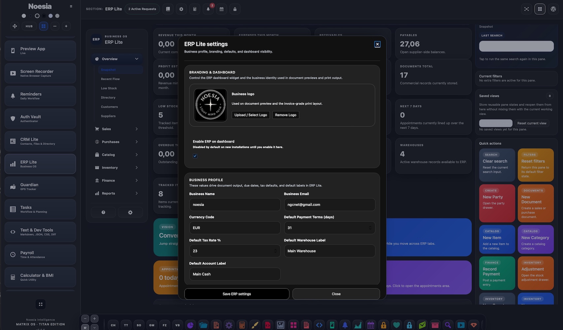Click the hamburger menu next to Noesia logo

tap(71, 6)
